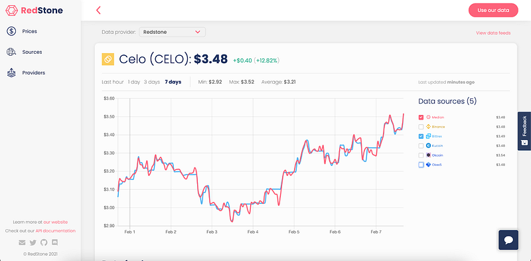Click the chart line near Feb 4
This screenshot has width=531, height=261.
(253, 203)
